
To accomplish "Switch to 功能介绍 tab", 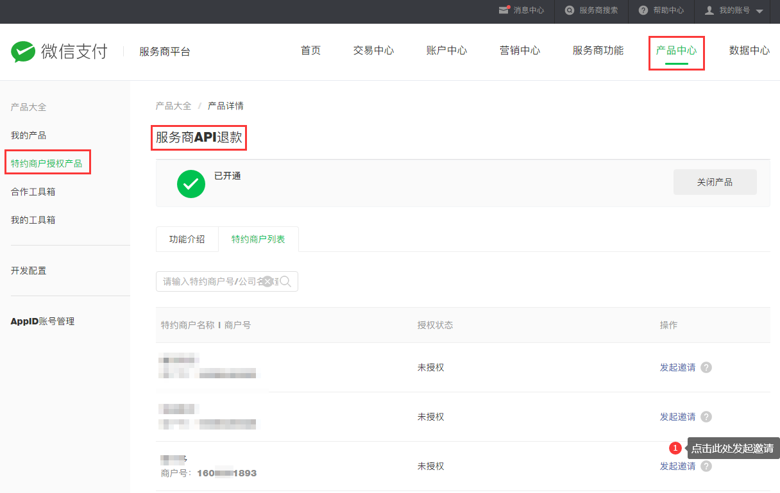I will (187, 239).
